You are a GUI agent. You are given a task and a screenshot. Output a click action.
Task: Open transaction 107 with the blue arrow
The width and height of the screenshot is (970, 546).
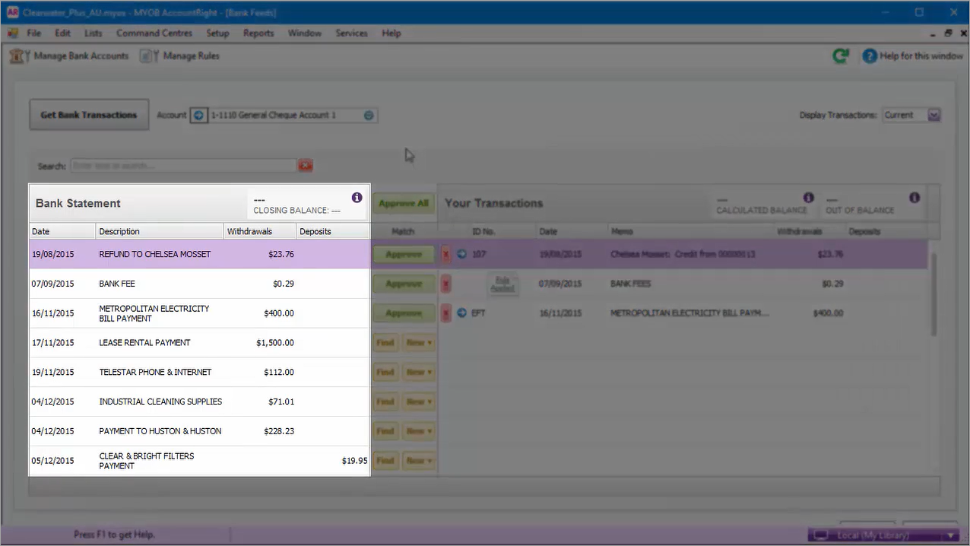click(461, 255)
